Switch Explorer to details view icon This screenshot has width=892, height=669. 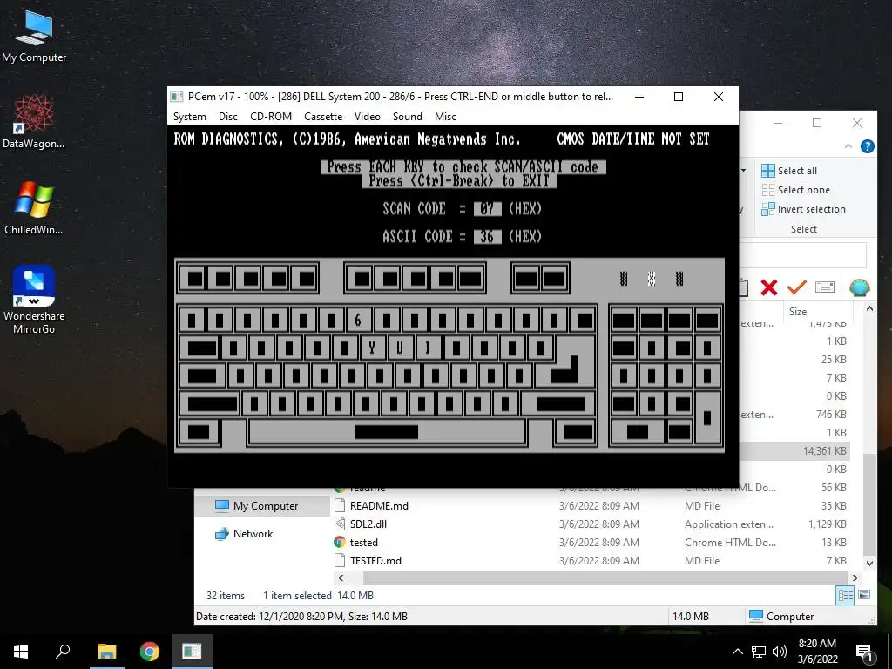pyautogui.click(x=845, y=596)
